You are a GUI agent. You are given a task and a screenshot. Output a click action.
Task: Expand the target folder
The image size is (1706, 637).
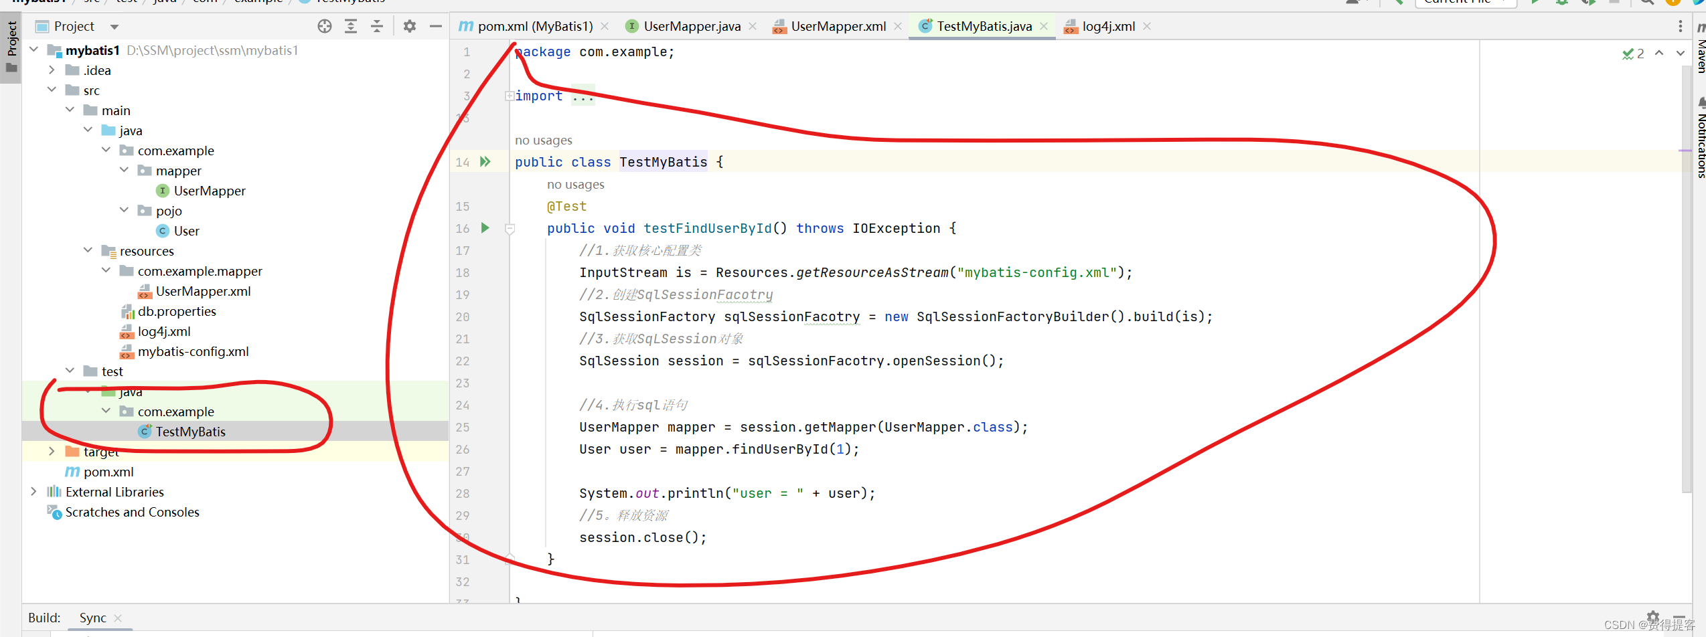(x=52, y=452)
